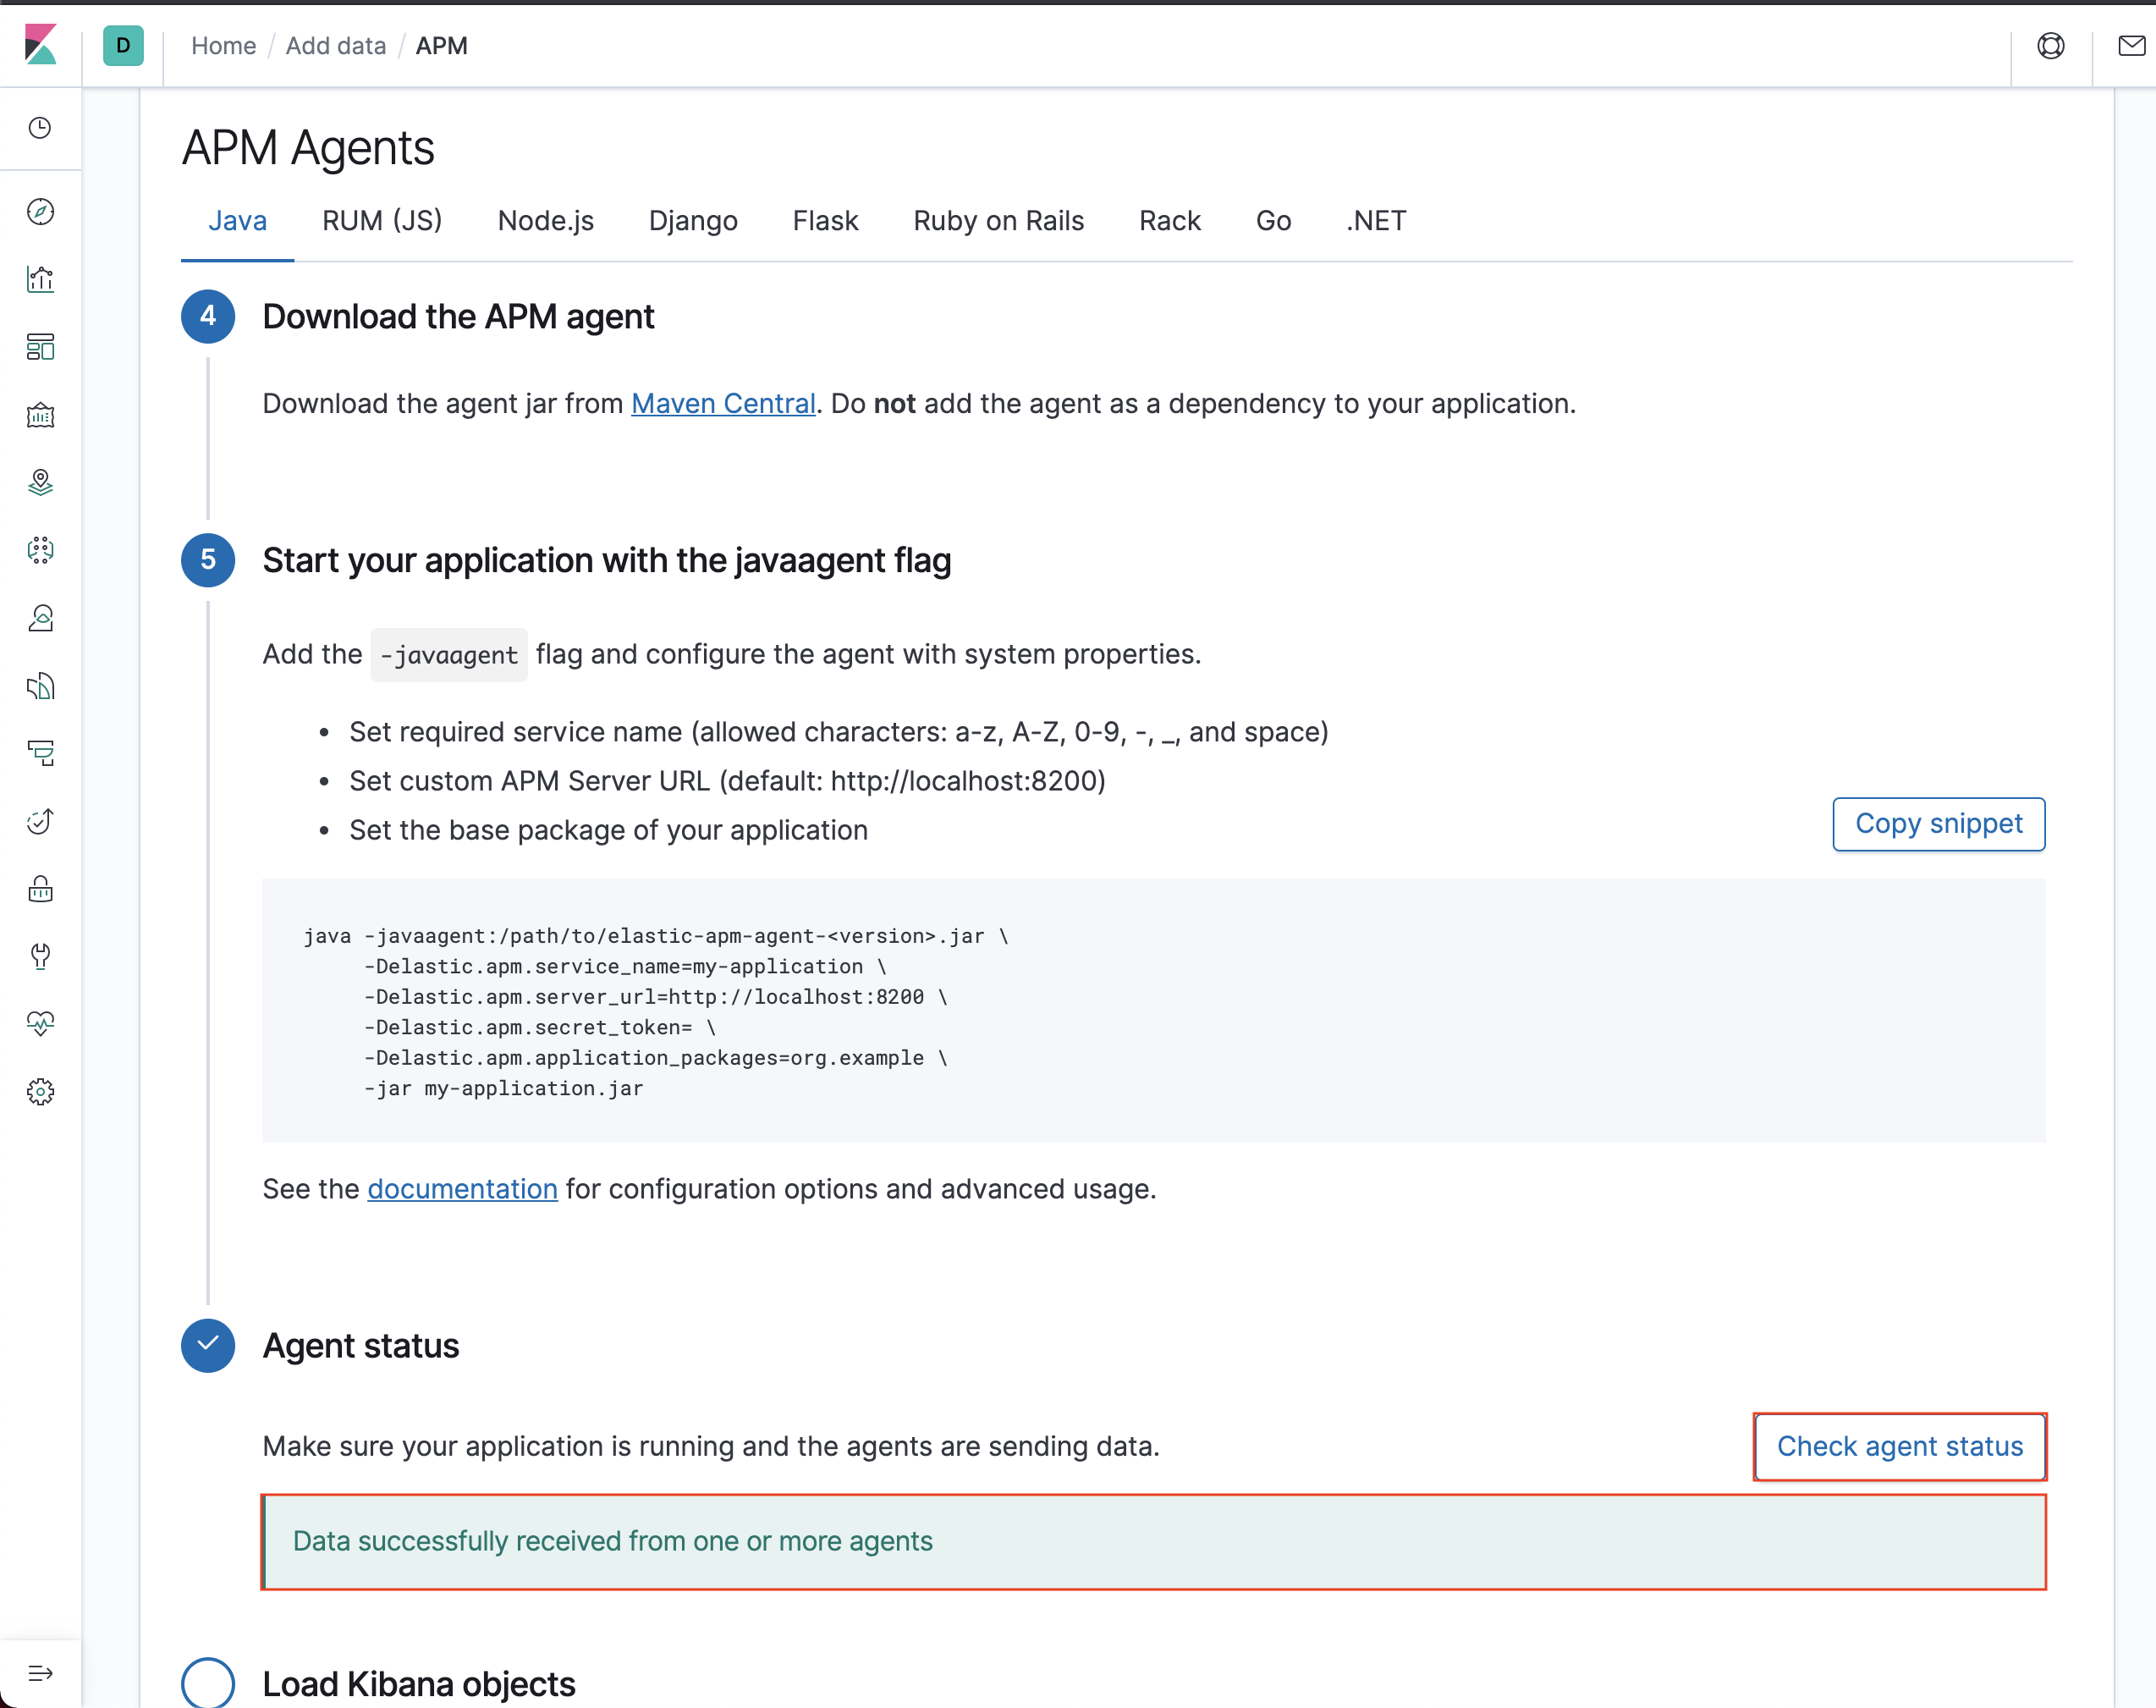This screenshot has width=2156, height=1708.
Task: Switch to the Node.js agent tab
Action: (x=545, y=221)
